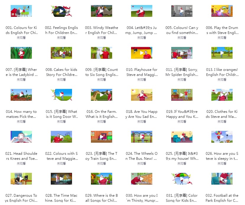Image resolution: width=245 pixels, height=205 pixels.
Task: Play video 030 How are you I'm Thirsty thumbnail
Action: [x=142, y=179]
